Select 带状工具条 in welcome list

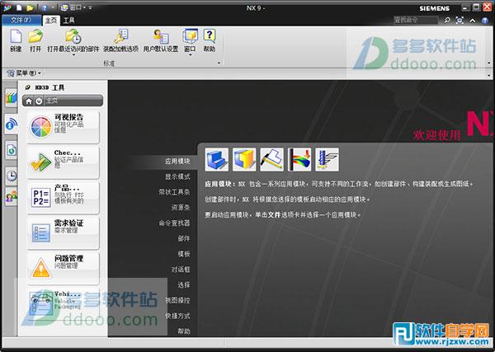coord(174,192)
